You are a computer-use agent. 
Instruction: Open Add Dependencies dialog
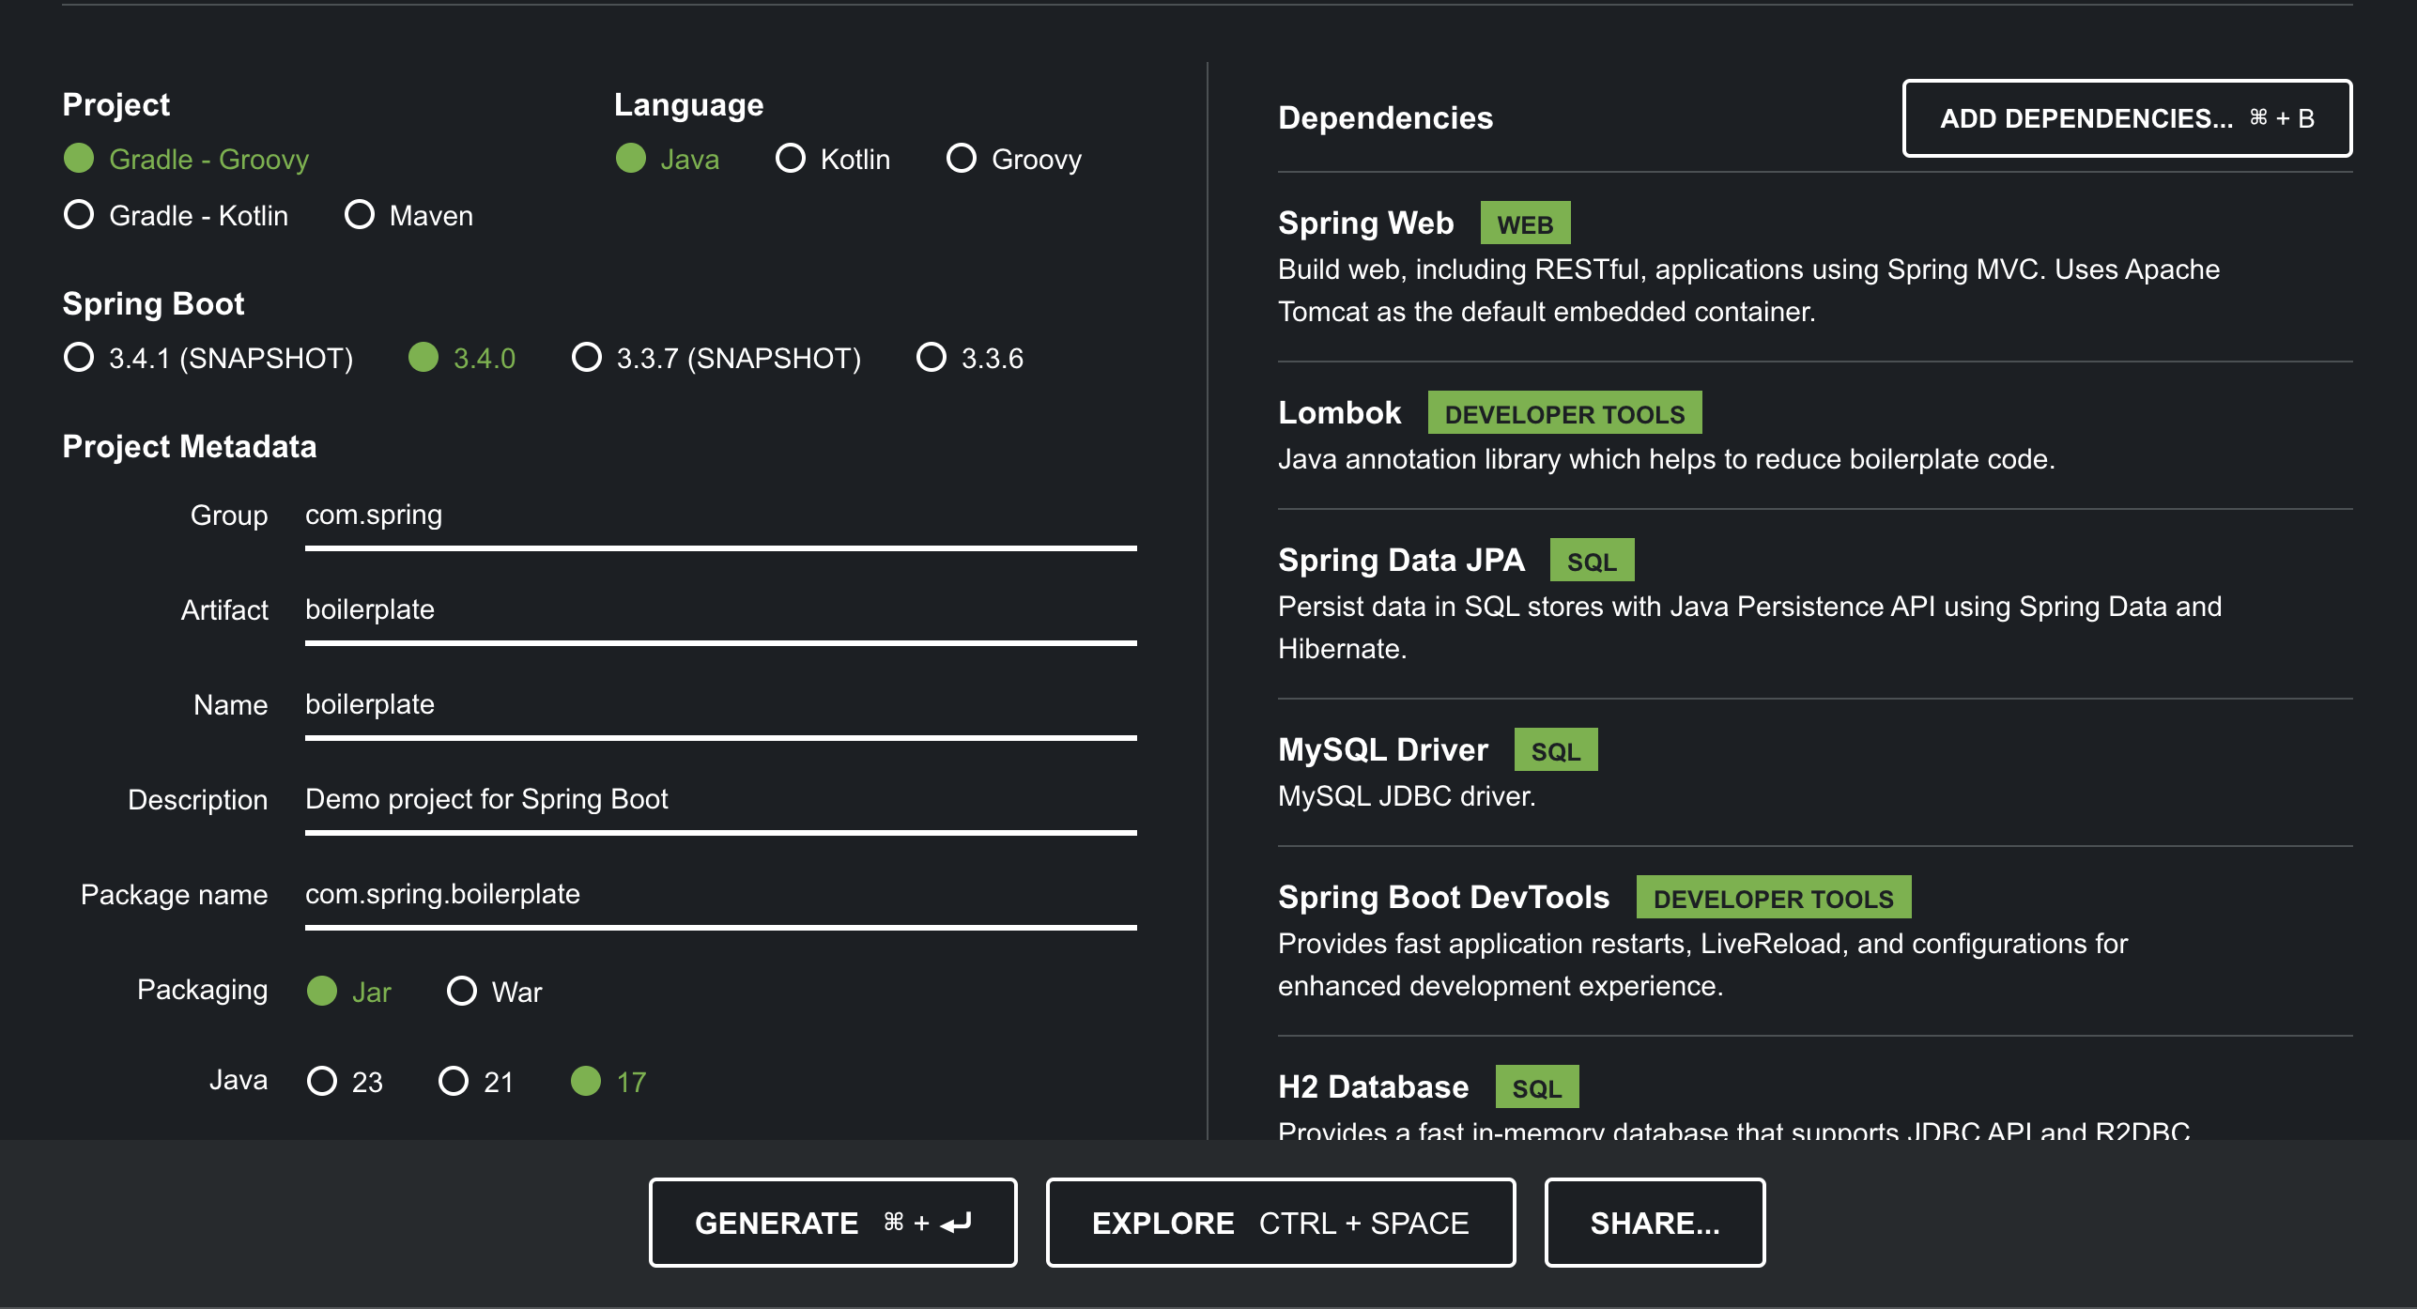[2126, 118]
